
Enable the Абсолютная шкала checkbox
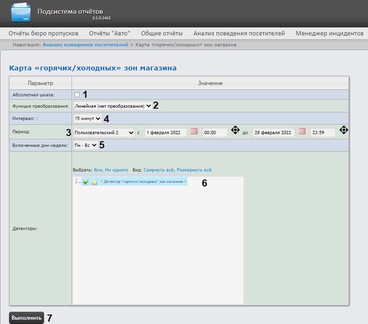coord(77,94)
